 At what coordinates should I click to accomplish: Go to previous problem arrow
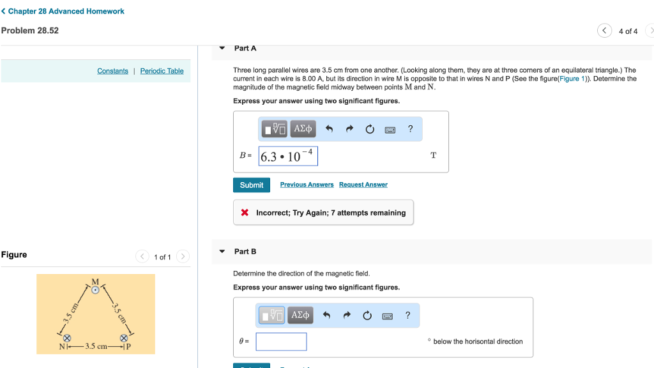tap(604, 31)
